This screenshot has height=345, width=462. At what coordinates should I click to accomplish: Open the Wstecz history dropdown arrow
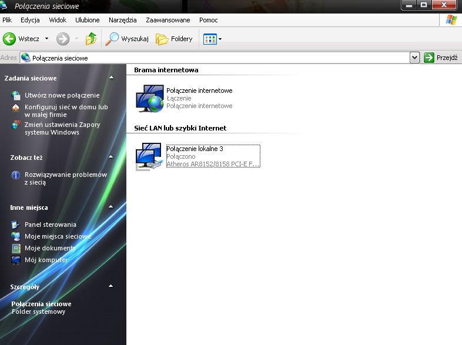tap(46, 39)
